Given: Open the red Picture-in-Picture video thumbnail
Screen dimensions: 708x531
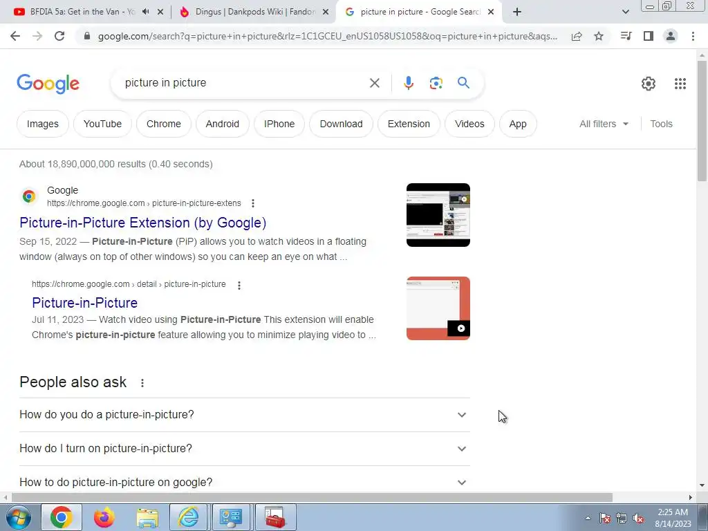Looking at the screenshot, I should tap(438, 308).
